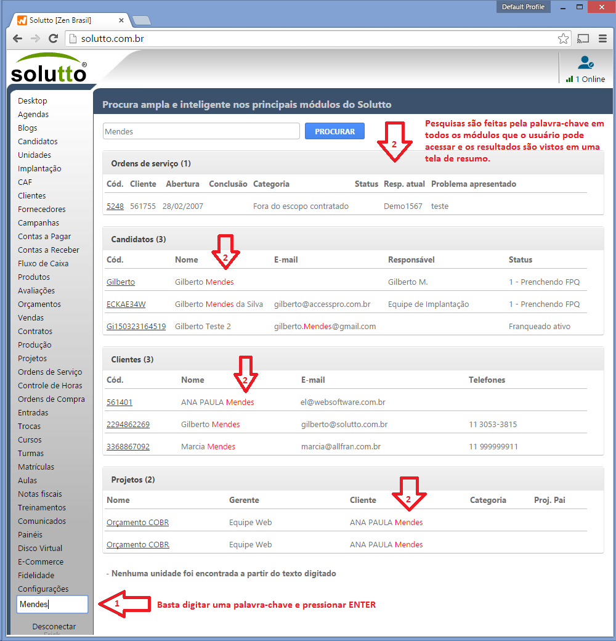Bookmark page with the star icon
616x641 pixels.
tap(563, 38)
